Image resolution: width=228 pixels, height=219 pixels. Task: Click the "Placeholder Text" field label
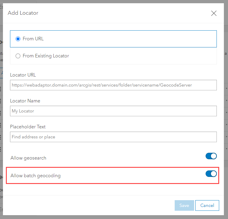28,127
